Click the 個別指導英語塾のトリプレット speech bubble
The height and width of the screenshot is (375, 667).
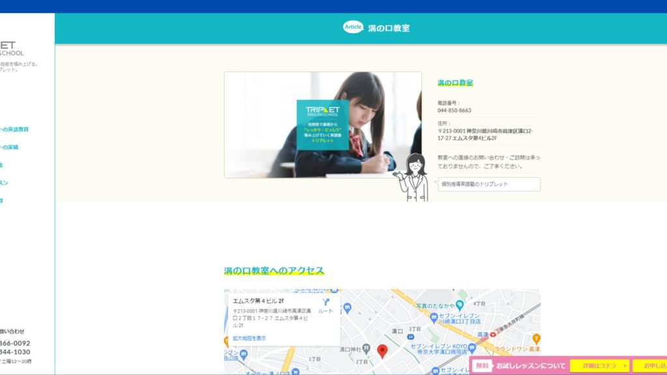coord(489,184)
